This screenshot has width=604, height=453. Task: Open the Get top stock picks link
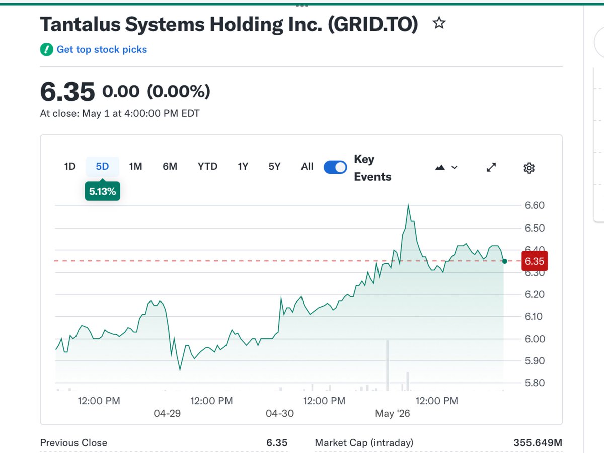[102, 49]
